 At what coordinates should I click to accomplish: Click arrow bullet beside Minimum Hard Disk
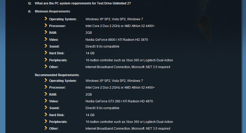point(46,53)
